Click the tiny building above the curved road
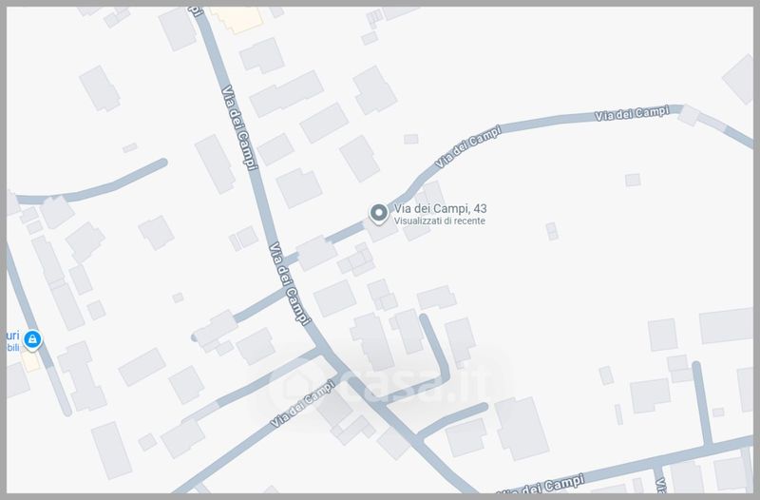This screenshot has width=760, height=500. tap(411, 139)
